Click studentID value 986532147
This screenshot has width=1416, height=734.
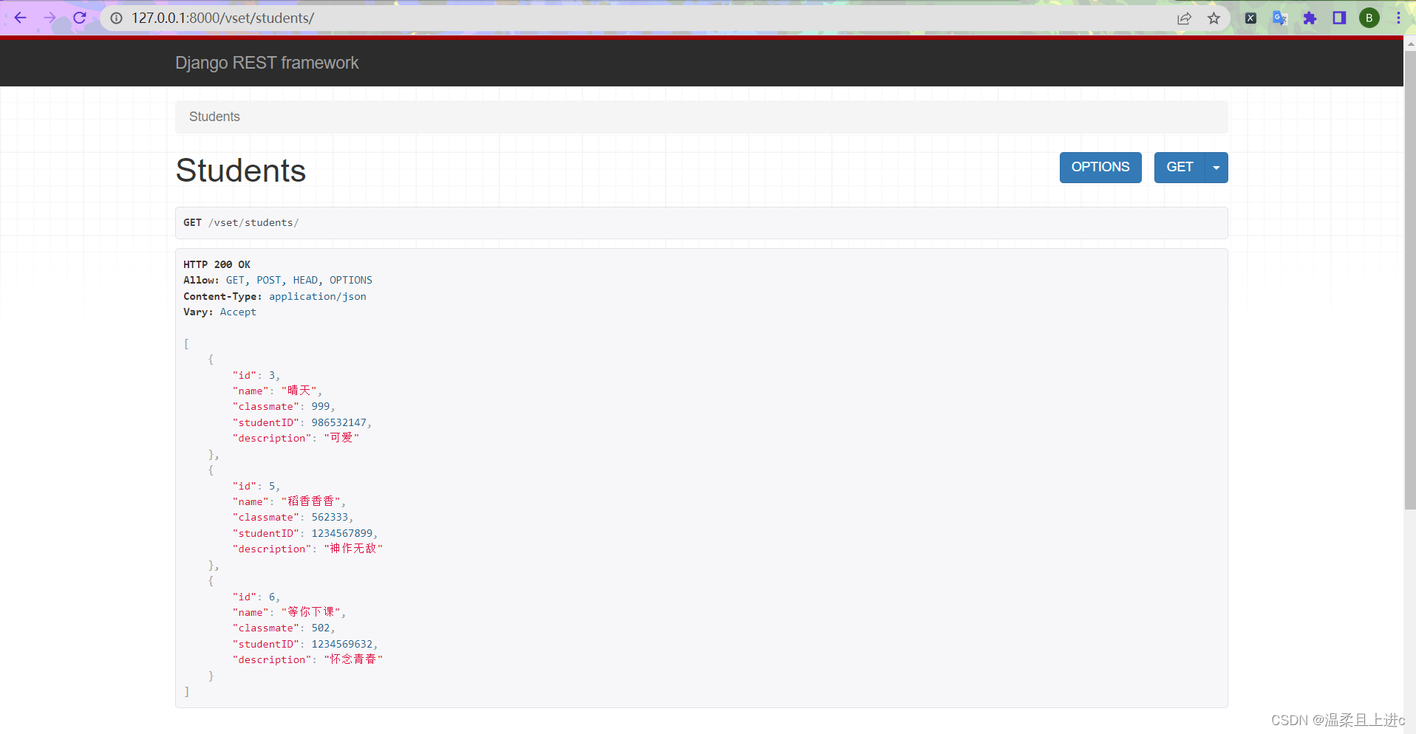(x=339, y=423)
